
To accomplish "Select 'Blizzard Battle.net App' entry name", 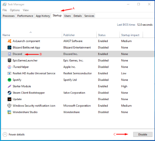I will point(26,48).
